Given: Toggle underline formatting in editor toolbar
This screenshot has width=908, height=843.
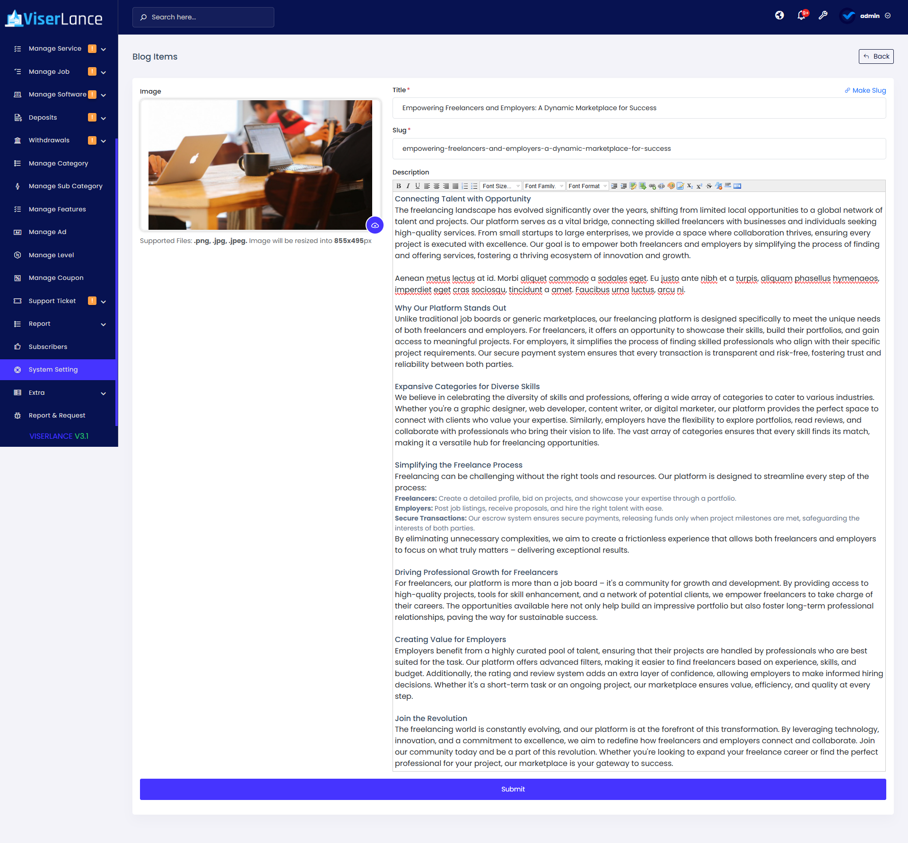Looking at the screenshot, I should coord(418,186).
